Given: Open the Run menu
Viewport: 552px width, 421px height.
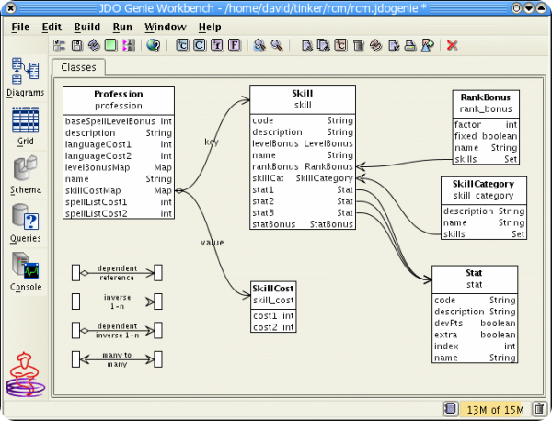Looking at the screenshot, I should (122, 28).
